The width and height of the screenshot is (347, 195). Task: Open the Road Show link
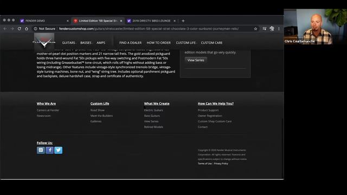pyautogui.click(x=98, y=110)
